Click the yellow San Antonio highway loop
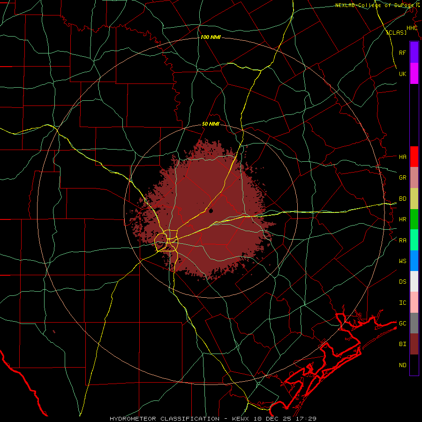This screenshot has height=422, width=422. 166,241
